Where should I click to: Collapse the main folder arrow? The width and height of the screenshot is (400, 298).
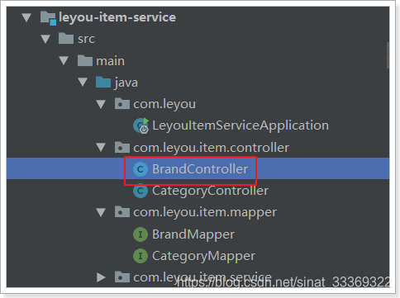[x=64, y=61]
